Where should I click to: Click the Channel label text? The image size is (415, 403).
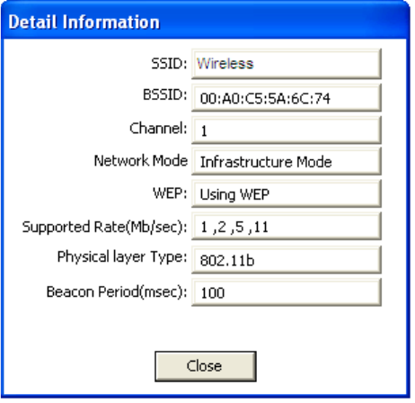(158, 129)
